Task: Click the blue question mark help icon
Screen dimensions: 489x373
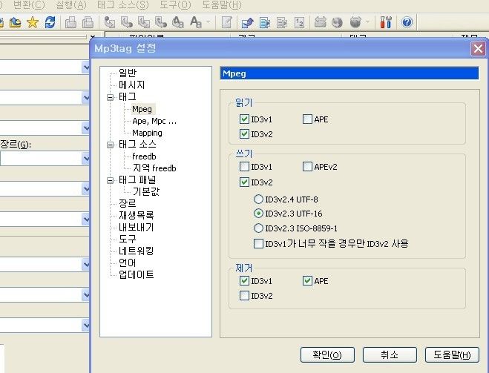Action: coord(407,22)
